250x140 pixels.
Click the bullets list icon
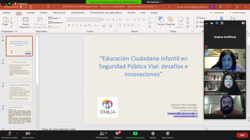(x=120, y=19)
